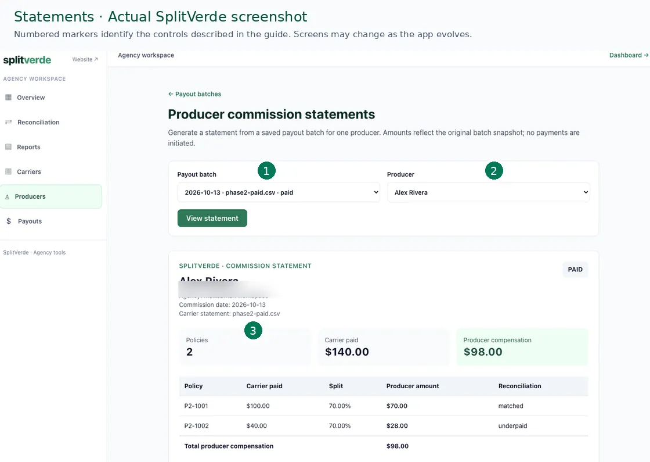Click the Carrier paid $140.00 card
This screenshot has height=462, width=650.
(x=384, y=347)
